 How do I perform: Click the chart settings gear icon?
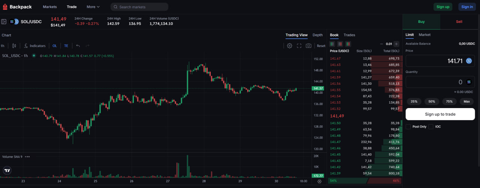pos(289,46)
